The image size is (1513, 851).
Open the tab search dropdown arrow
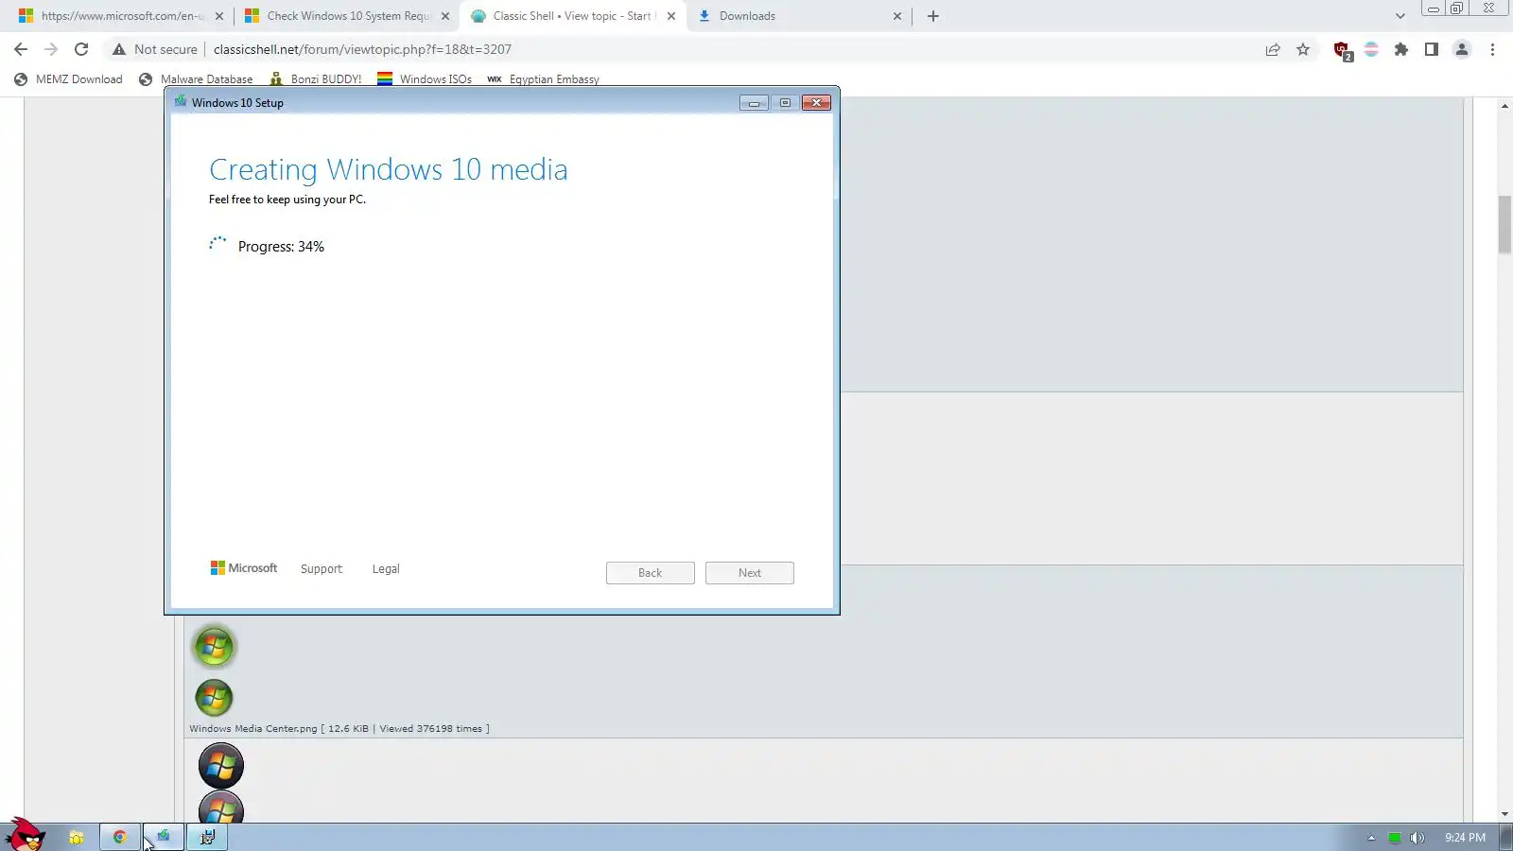click(1400, 16)
